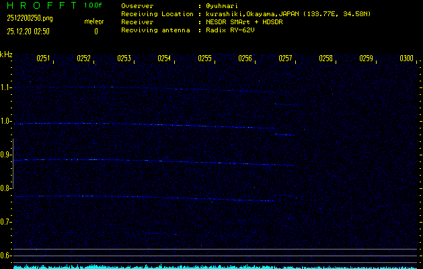Click the yellow meteor count label
423x269 pixels.
coord(93,22)
